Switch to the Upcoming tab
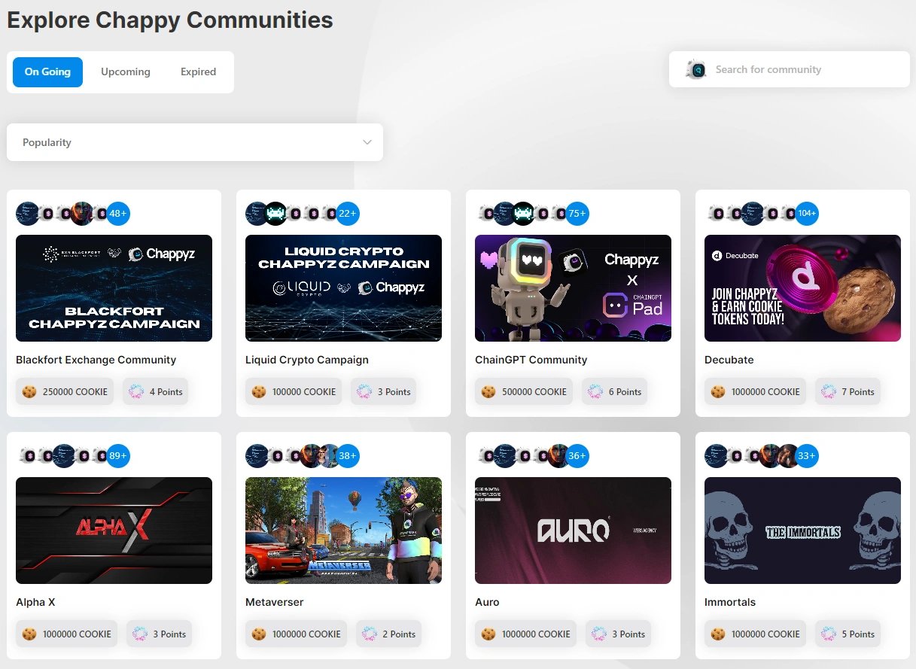Image resolution: width=916 pixels, height=669 pixels. coord(126,72)
